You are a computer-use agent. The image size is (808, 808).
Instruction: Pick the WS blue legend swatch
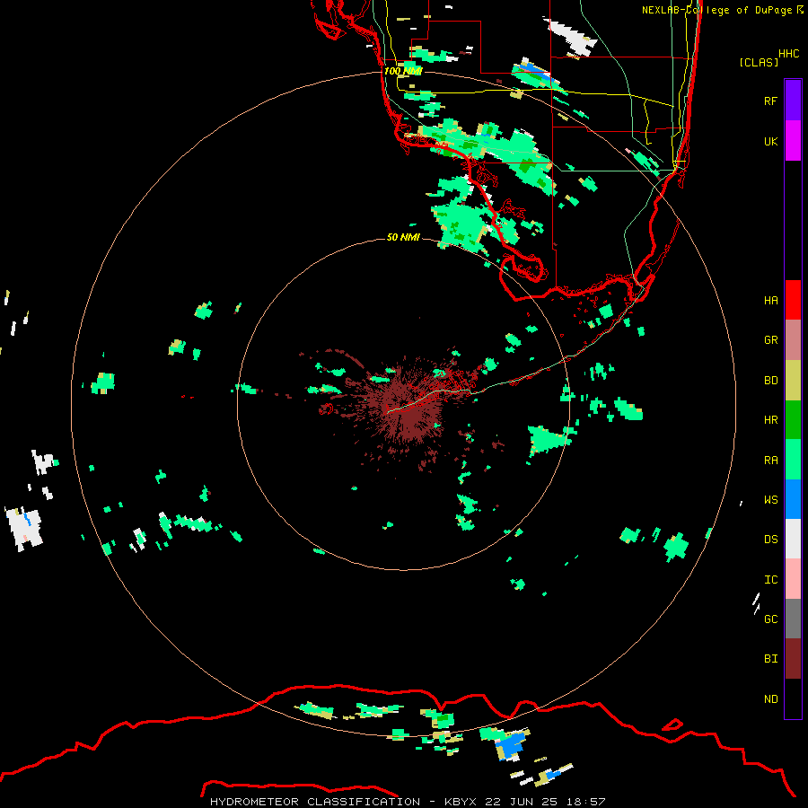(793, 499)
